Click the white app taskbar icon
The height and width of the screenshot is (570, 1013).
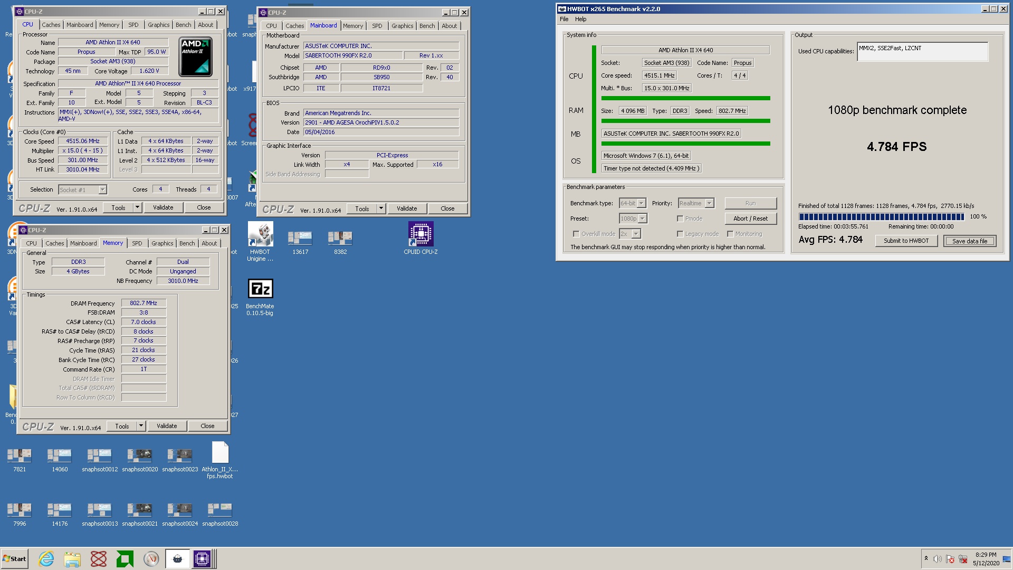(178, 559)
